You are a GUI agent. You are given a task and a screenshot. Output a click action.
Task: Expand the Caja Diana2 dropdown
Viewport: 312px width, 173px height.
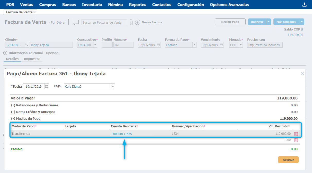(113, 87)
